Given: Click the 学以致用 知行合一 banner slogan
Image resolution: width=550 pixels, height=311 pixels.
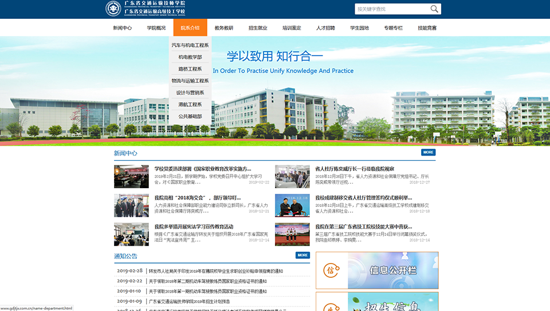Looking at the screenshot, I should coord(274,56).
